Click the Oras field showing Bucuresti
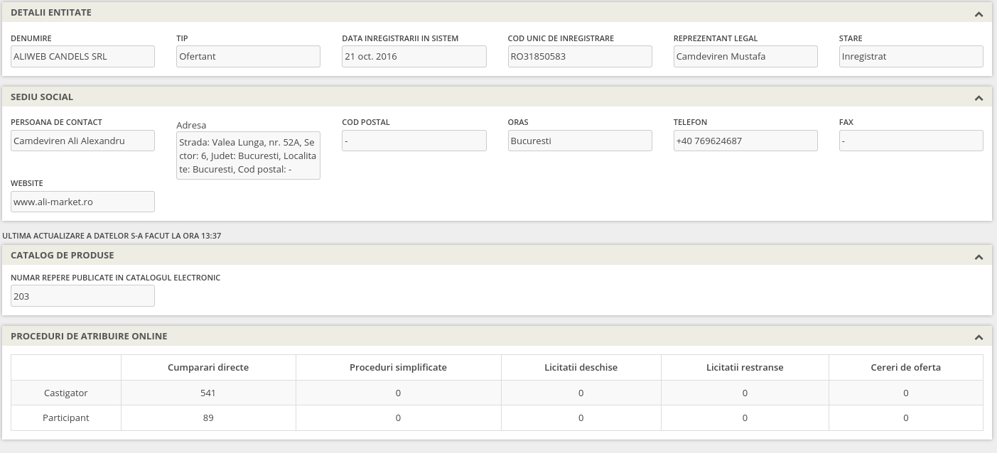This screenshot has width=997, height=453. point(580,141)
